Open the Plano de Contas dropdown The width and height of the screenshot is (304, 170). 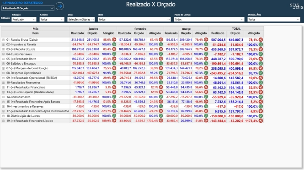pos(209,19)
